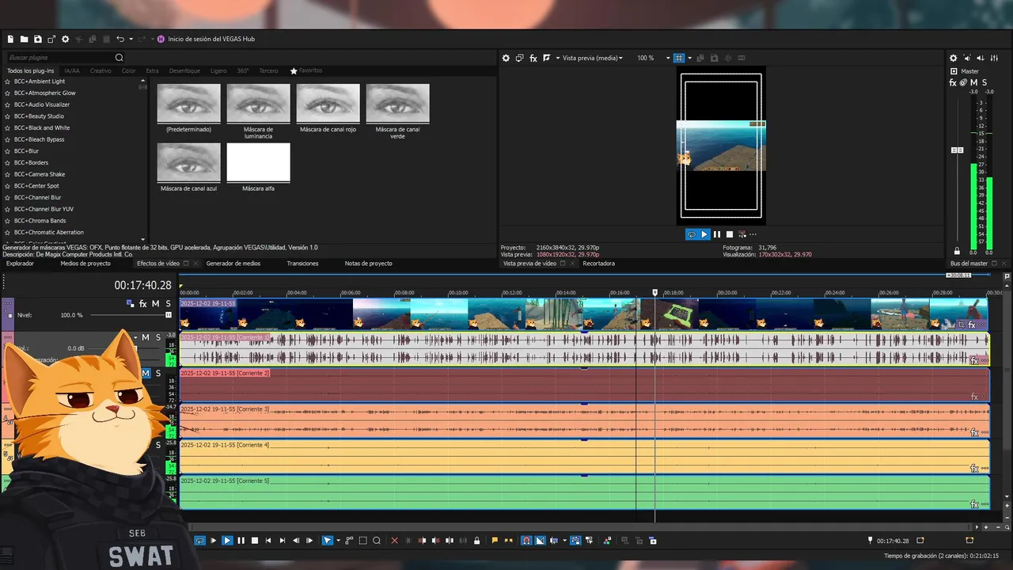This screenshot has width=1013, height=570.
Task: Select BCC+Ambient Light plugin
Action: (40, 82)
